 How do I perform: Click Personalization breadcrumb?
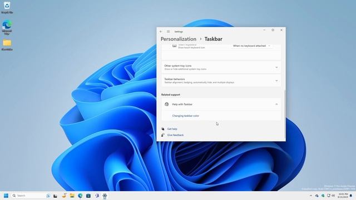[179, 39]
